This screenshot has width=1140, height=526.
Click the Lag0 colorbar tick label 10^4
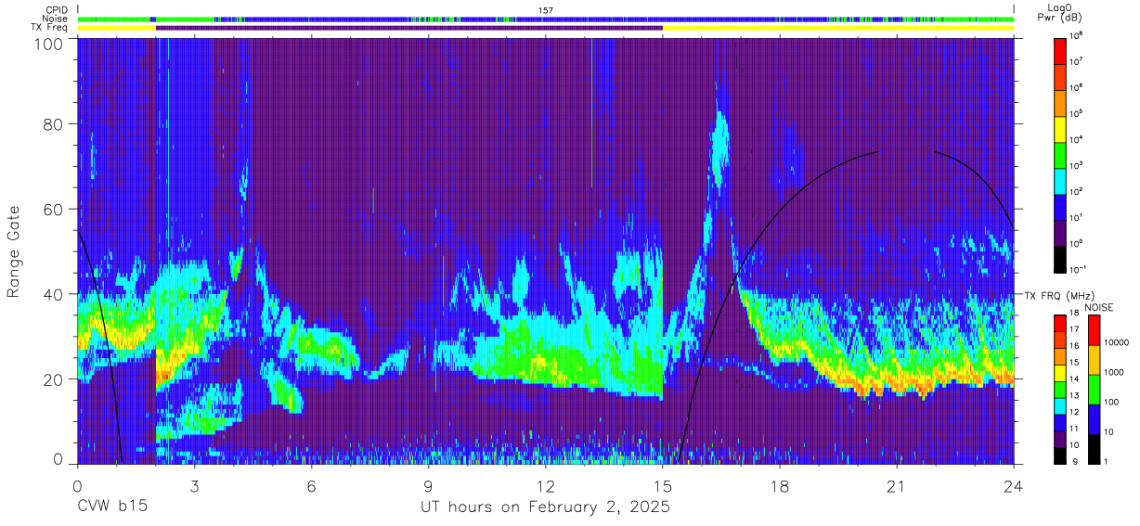[1078, 140]
